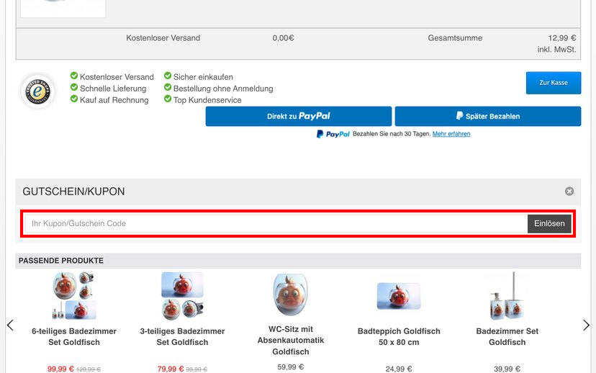Click the Sicher einkaufen checkmark
The height and width of the screenshot is (373, 596).
pos(168,76)
